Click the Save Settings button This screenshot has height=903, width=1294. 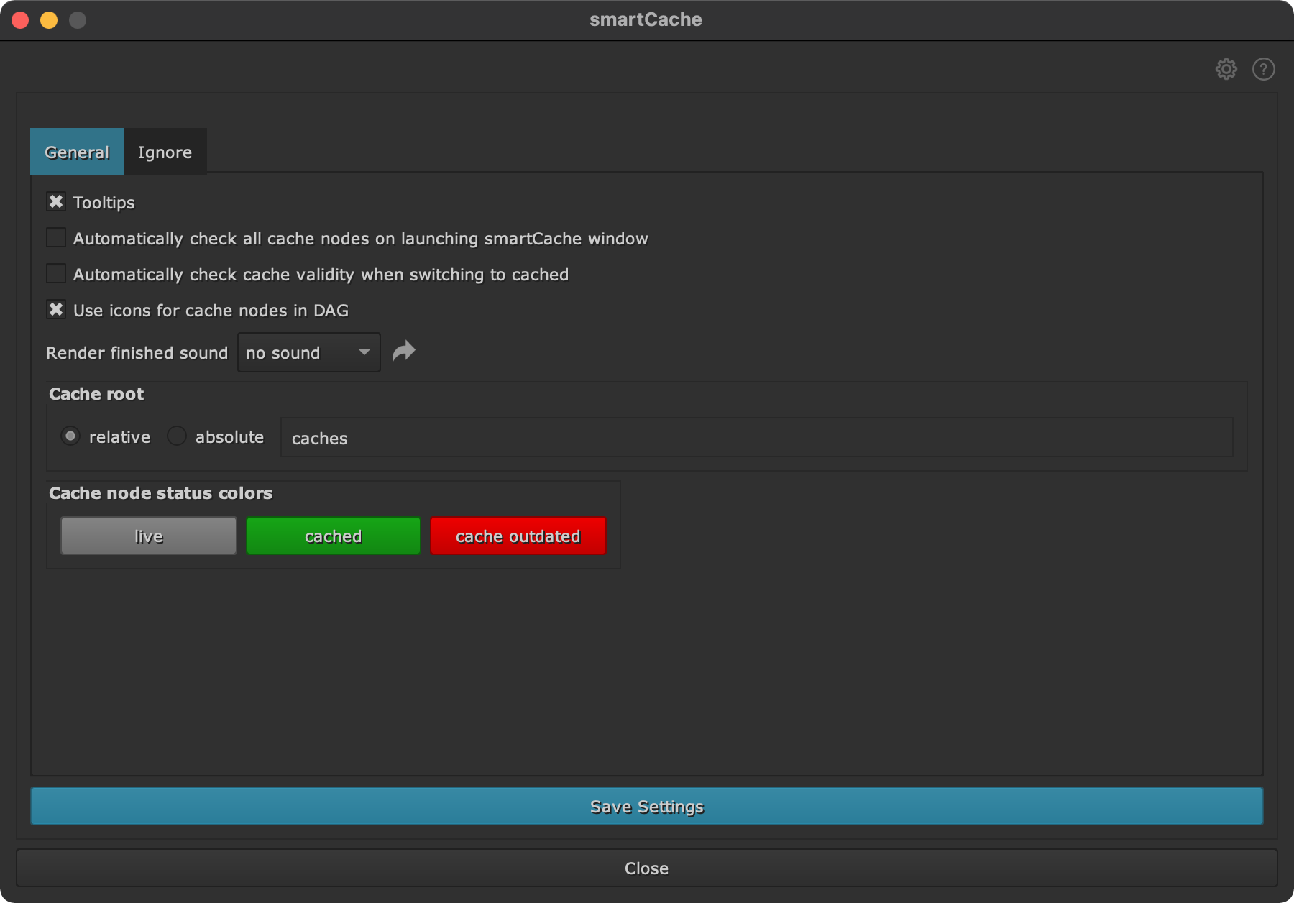[x=646, y=806]
